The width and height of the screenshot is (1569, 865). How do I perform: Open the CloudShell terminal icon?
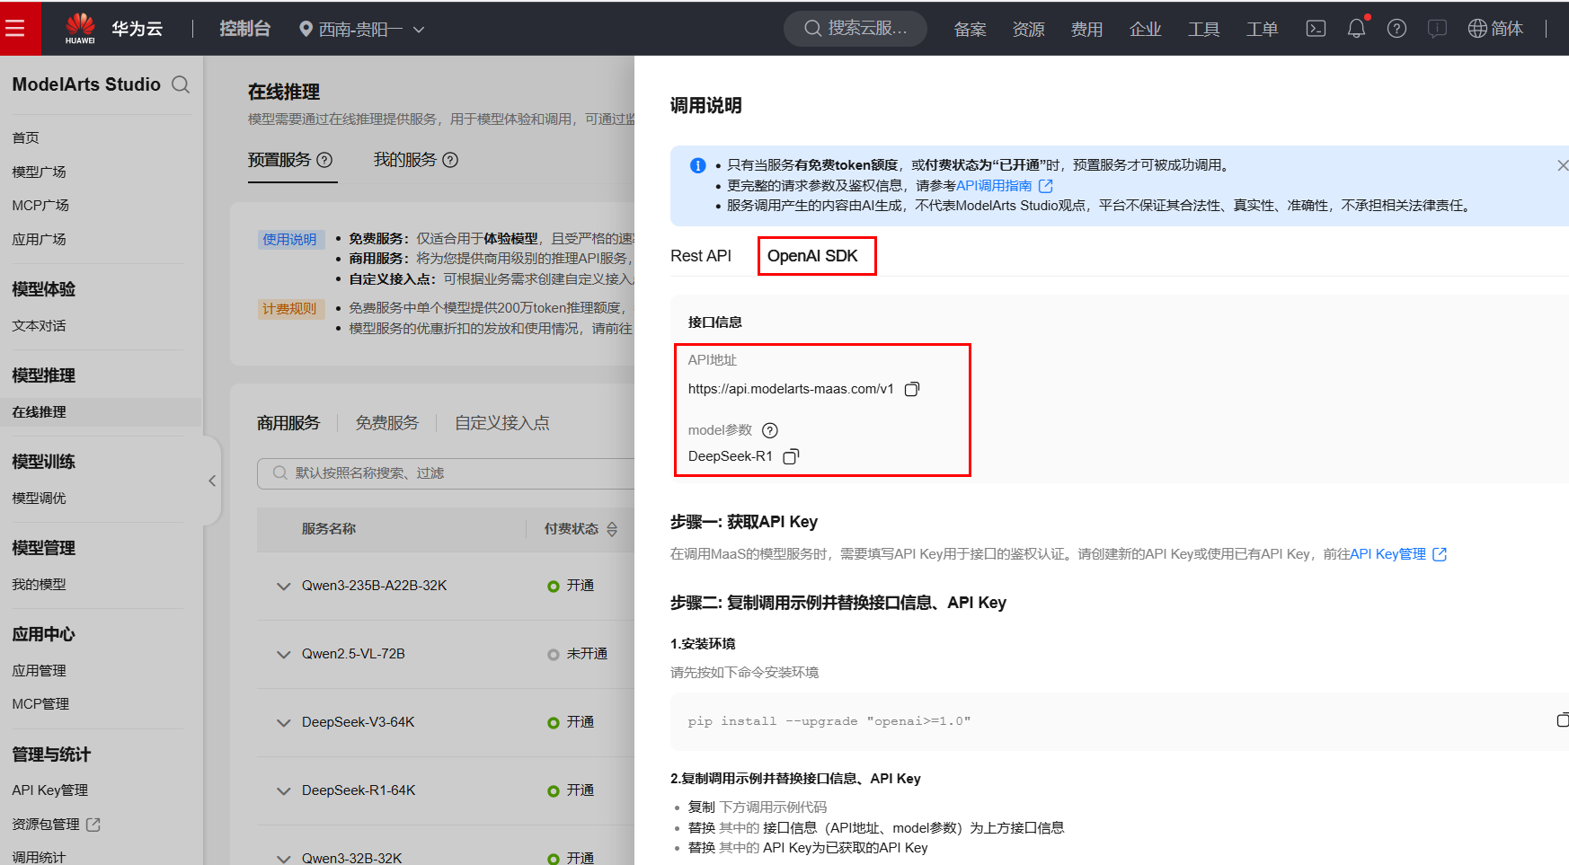(x=1316, y=29)
